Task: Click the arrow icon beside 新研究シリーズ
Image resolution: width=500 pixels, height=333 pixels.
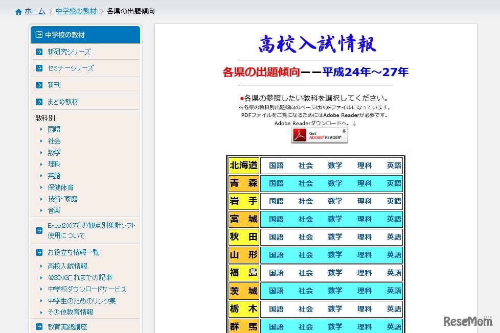Action: pos(39,52)
